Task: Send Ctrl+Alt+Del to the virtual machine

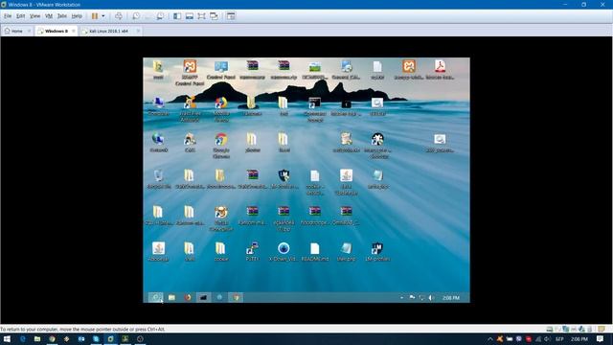Action: tap(119, 16)
